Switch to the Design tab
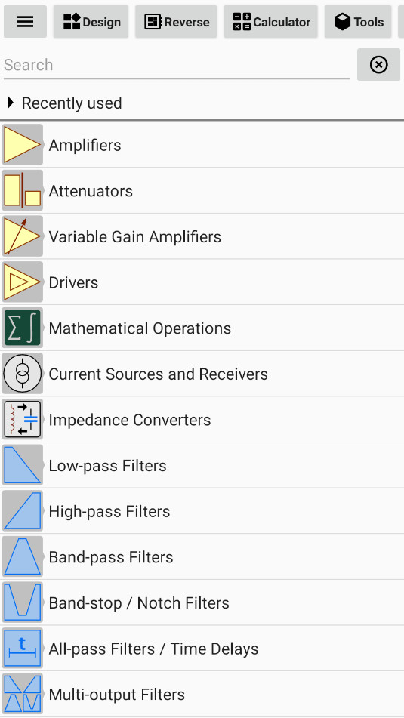The width and height of the screenshot is (404, 718). coord(91,22)
